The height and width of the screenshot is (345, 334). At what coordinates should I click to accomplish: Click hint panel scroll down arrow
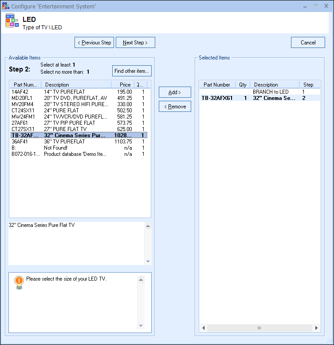point(141,325)
